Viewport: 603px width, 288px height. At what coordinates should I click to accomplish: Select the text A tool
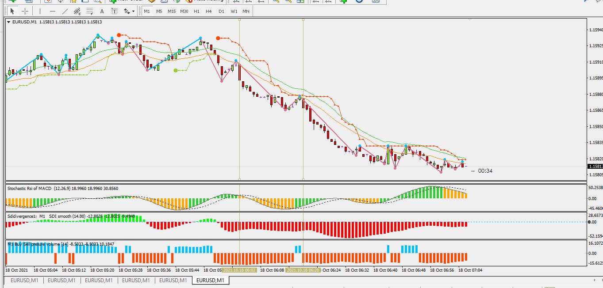point(102,11)
